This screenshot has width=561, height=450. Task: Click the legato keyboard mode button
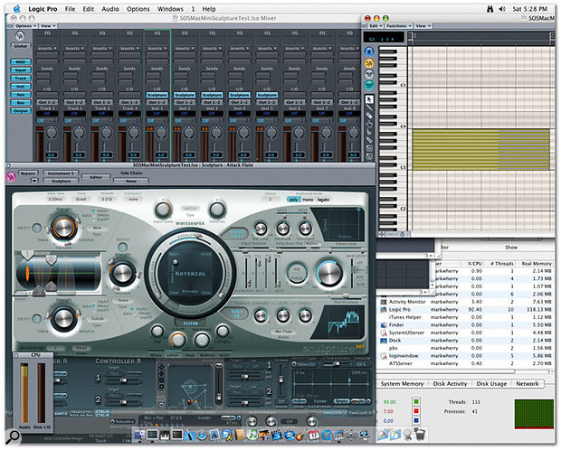(x=323, y=200)
